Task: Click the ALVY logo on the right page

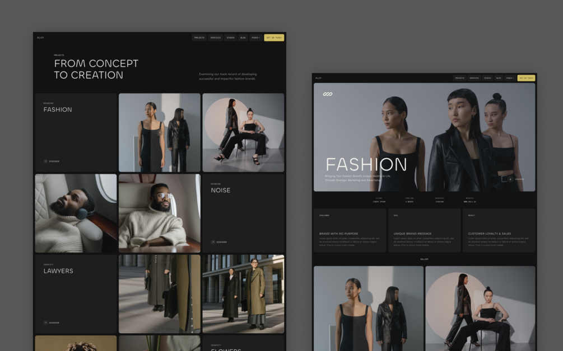Action: pyautogui.click(x=319, y=78)
